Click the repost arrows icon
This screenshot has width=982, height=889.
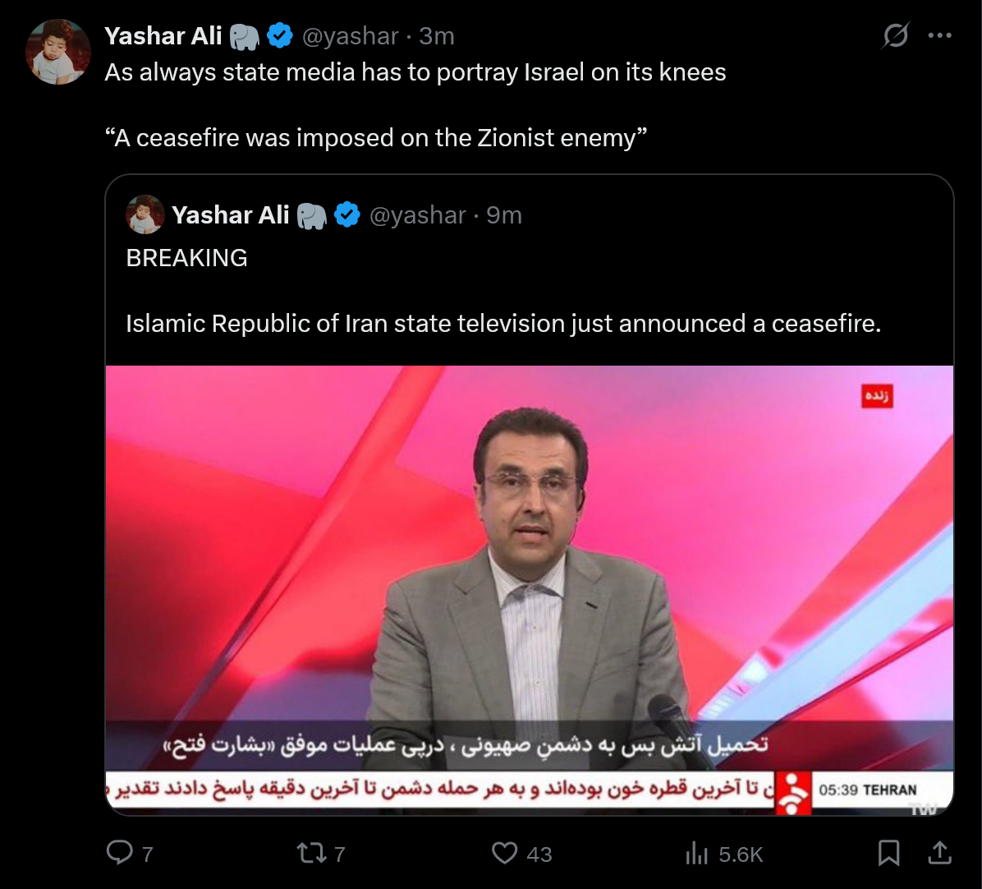tap(311, 854)
